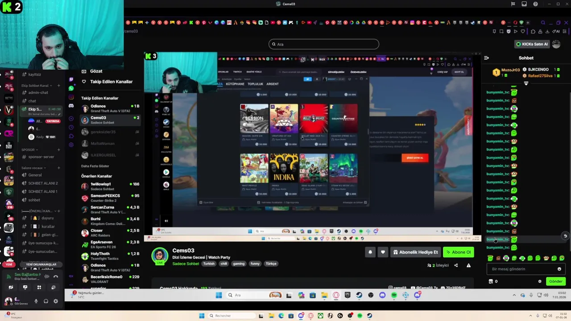Click the Epic Games taskbar icon
571x321 pixels.
348,295
